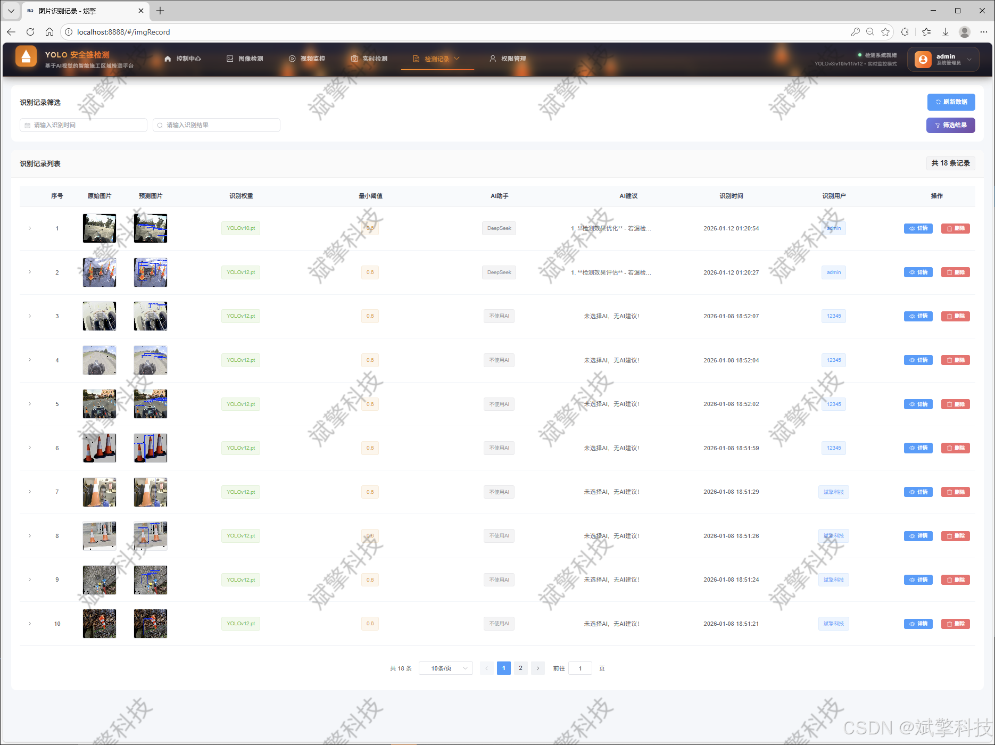The image size is (995, 745).
Task: Focus the 请输入识别结果 search field
Action: pyautogui.click(x=217, y=125)
